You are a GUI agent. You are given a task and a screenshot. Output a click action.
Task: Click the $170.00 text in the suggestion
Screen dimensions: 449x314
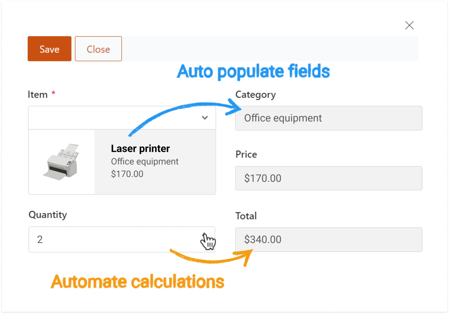click(127, 173)
